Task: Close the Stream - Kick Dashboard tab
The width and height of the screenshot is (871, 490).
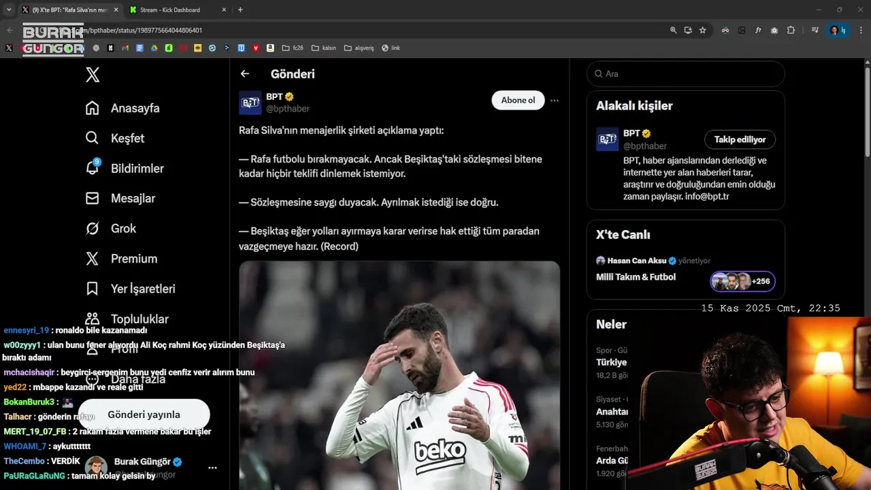Action: pyautogui.click(x=224, y=10)
